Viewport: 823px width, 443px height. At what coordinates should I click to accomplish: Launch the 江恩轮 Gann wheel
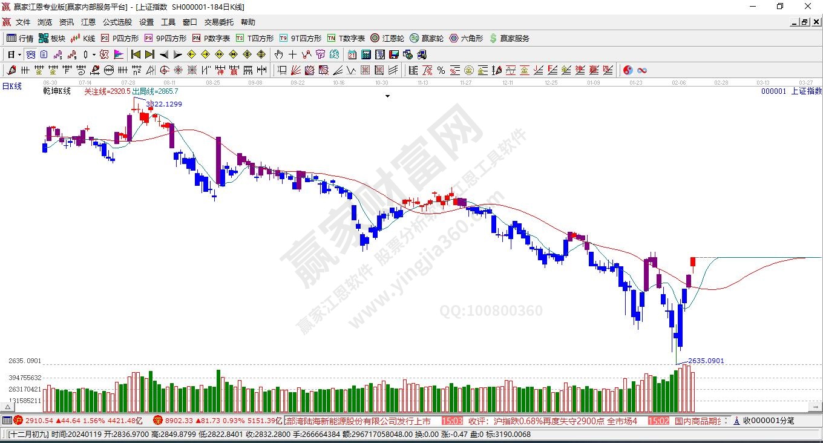tap(387, 38)
